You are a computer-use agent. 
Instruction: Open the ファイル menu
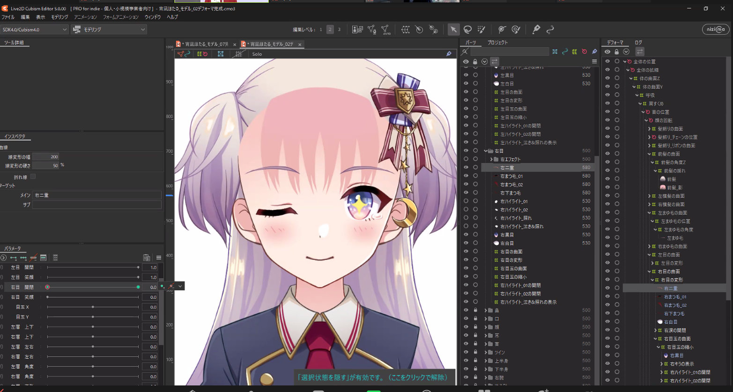(8, 17)
